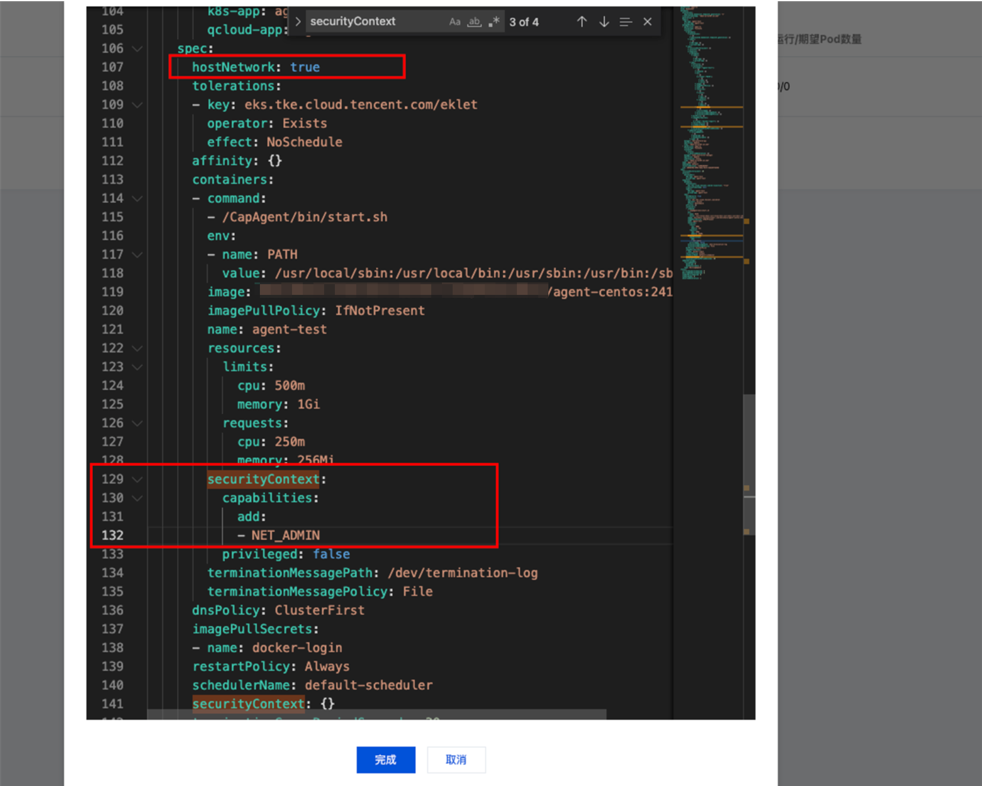
Task: Click 'schedulerName: default-scheduler' line
Action: pos(312,686)
